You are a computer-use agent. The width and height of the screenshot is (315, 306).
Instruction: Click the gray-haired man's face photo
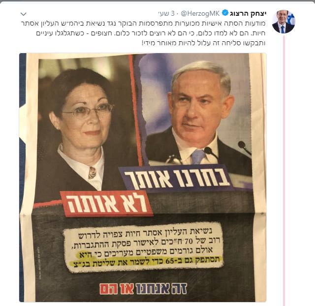point(198,106)
